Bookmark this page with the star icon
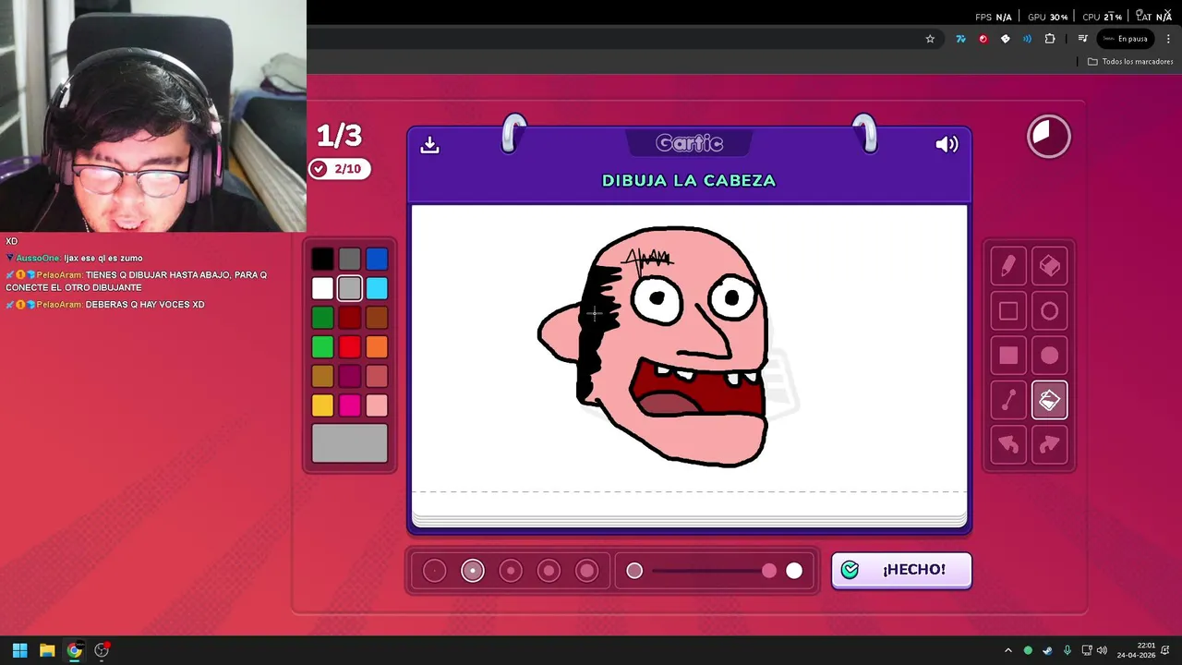1182x665 pixels. [930, 39]
